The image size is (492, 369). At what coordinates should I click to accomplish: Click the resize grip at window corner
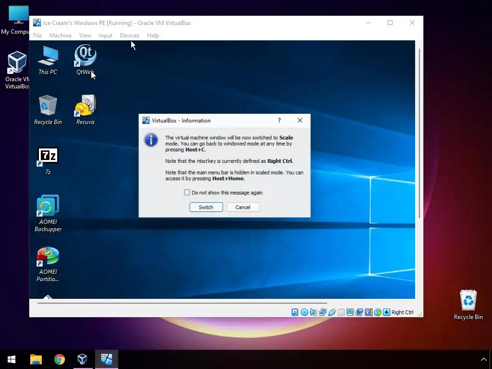point(420,314)
